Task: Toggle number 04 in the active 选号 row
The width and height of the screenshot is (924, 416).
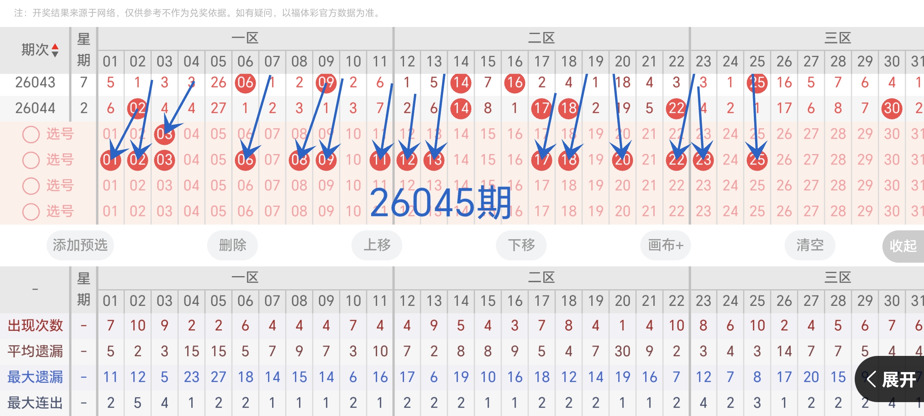Action: pos(191,160)
